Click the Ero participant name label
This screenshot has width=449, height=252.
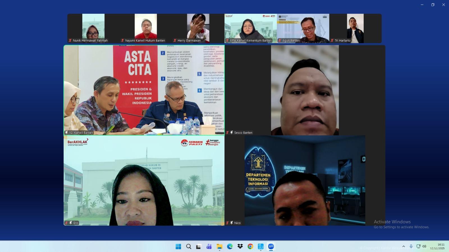[75, 223]
